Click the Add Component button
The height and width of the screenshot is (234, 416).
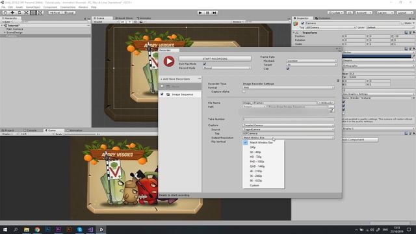(360, 140)
